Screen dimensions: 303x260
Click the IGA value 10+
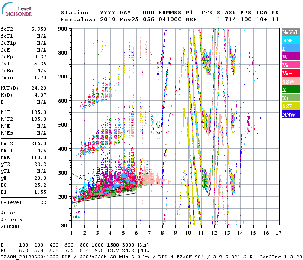(261, 19)
